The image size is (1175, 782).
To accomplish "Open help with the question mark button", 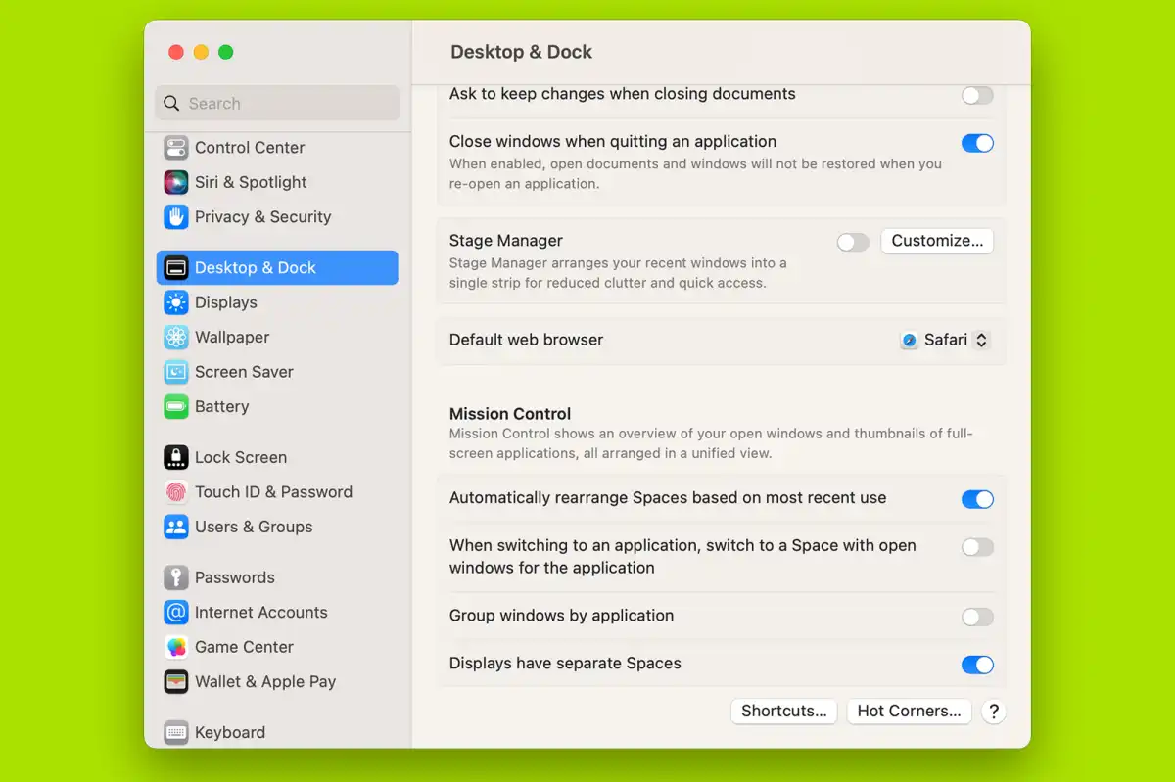I will [x=993, y=712].
